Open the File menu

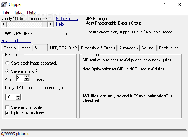6,12
